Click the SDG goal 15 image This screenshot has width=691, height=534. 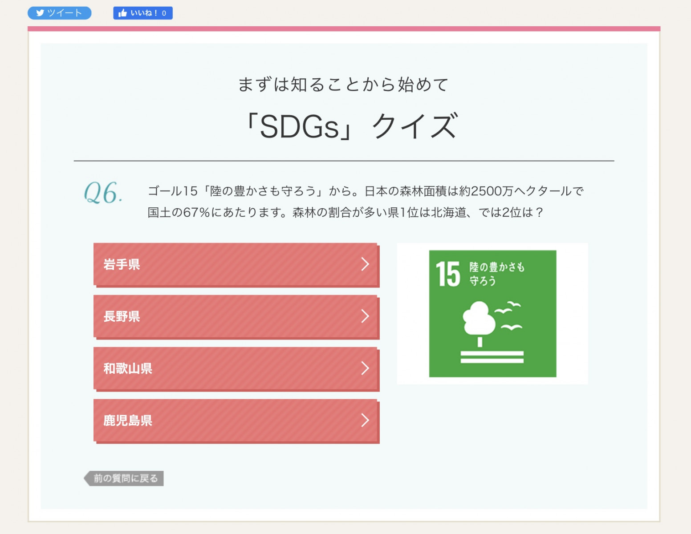[x=492, y=314]
